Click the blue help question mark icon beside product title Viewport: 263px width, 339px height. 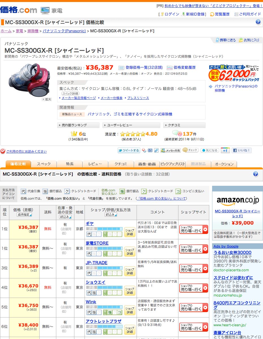pos(258,22)
